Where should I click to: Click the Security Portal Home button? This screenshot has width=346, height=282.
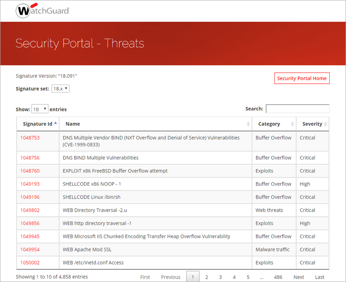(302, 78)
